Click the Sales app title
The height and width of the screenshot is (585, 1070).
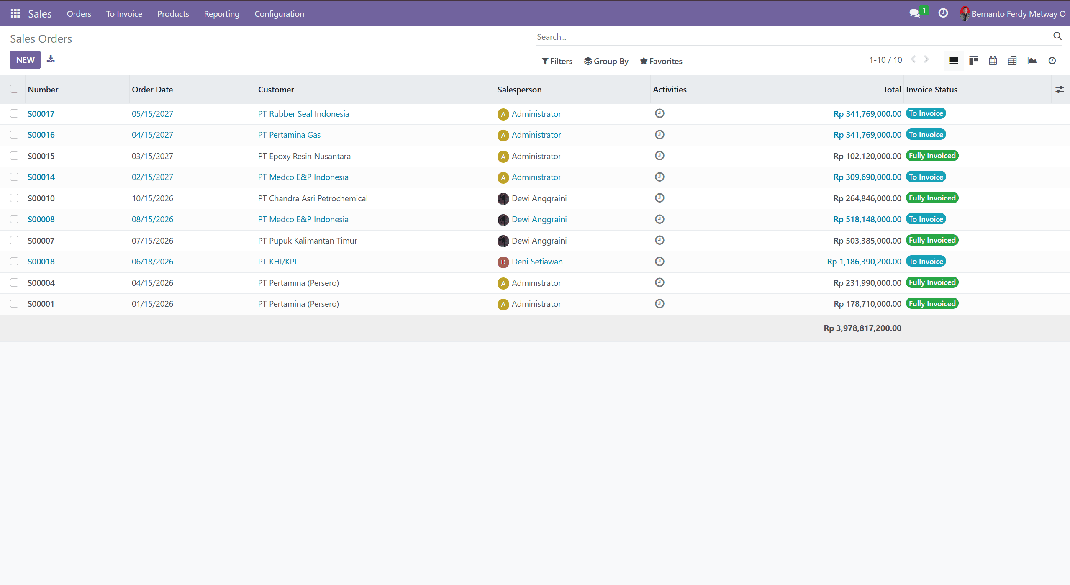(x=40, y=13)
